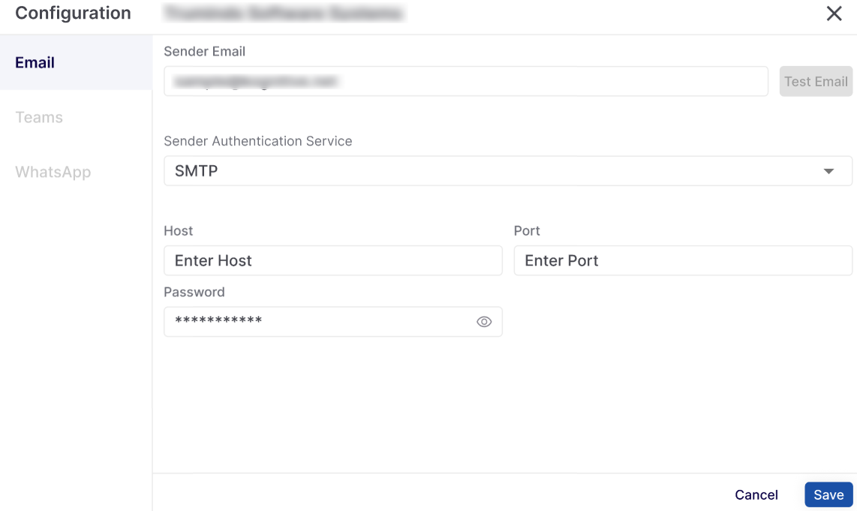Click the Sender Email label
This screenshot has width=857, height=511.
coord(204,52)
